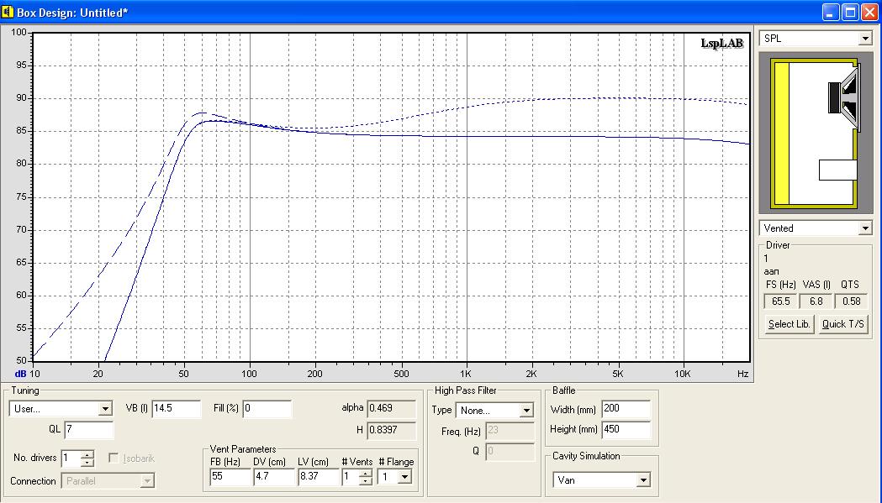Click the filter Q field

(x=510, y=452)
